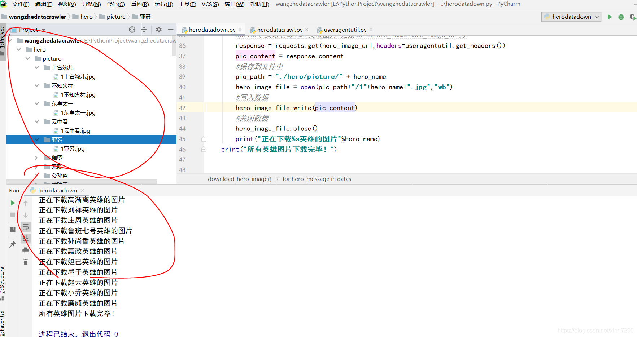Open the 工具(T) menu
This screenshot has width=637, height=337.
[x=187, y=4]
